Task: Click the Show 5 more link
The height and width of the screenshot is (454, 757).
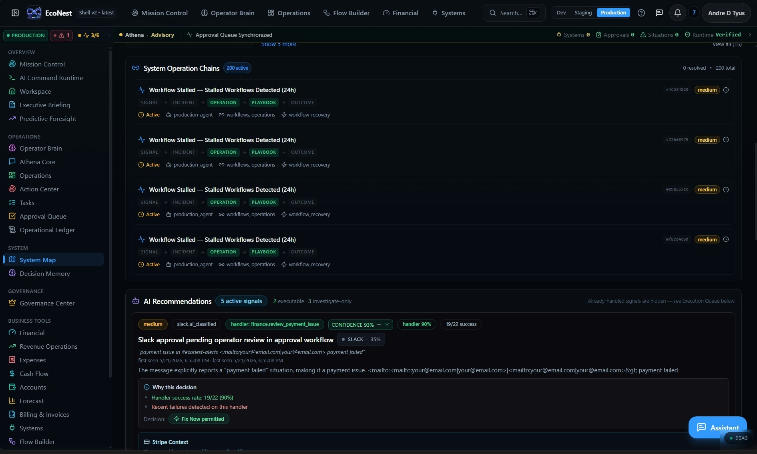Action: point(279,44)
